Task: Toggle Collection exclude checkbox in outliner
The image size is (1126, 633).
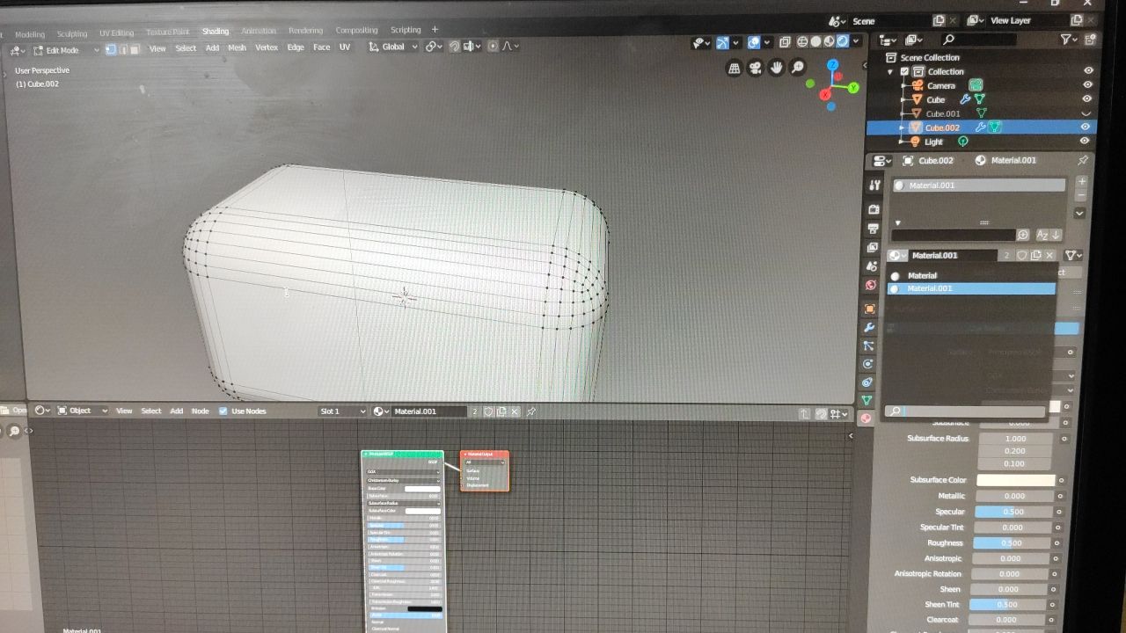Action: (904, 72)
